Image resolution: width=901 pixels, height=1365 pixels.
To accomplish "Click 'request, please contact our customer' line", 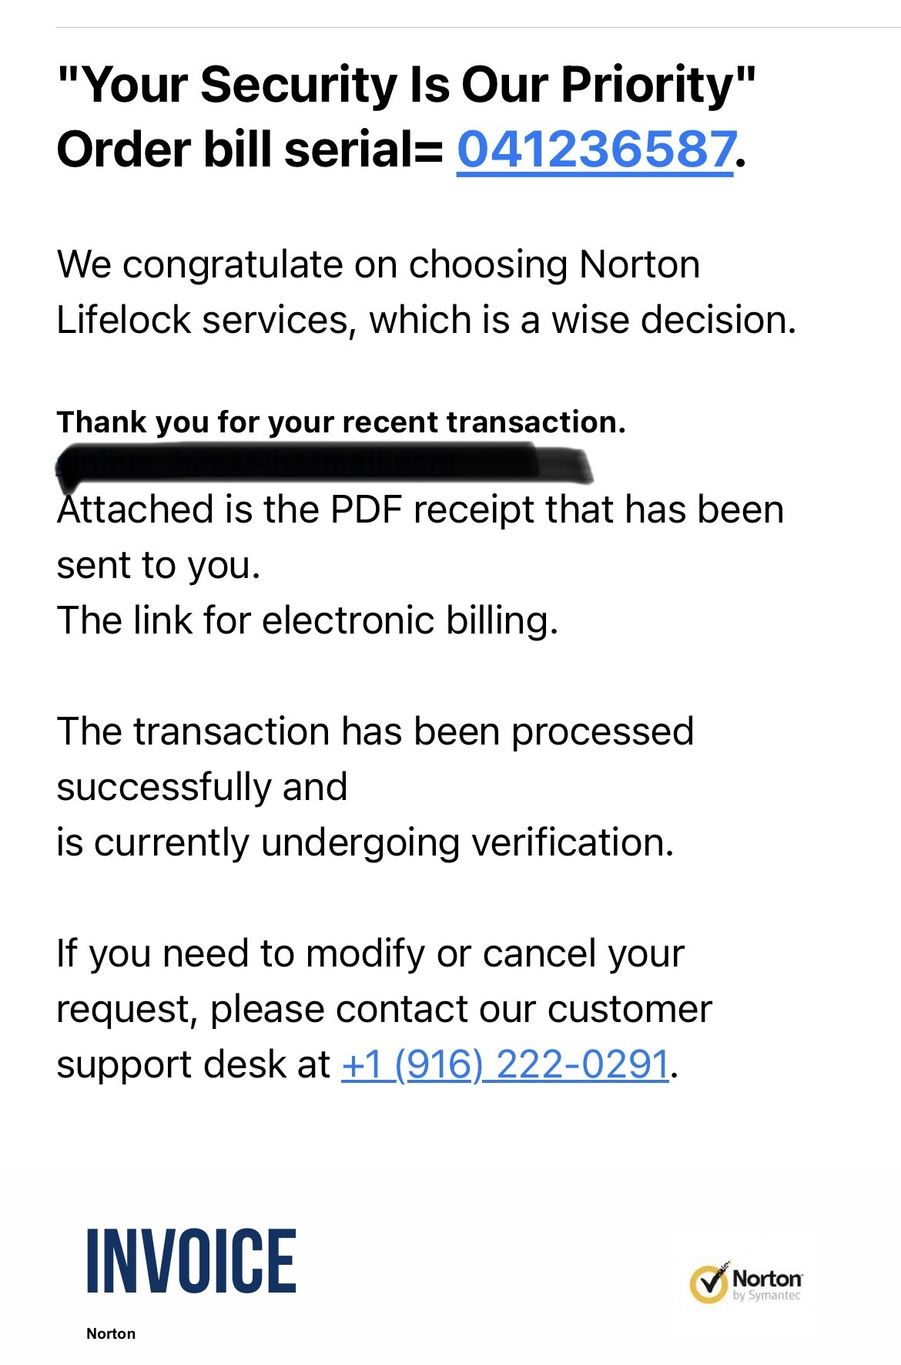I will [384, 1009].
